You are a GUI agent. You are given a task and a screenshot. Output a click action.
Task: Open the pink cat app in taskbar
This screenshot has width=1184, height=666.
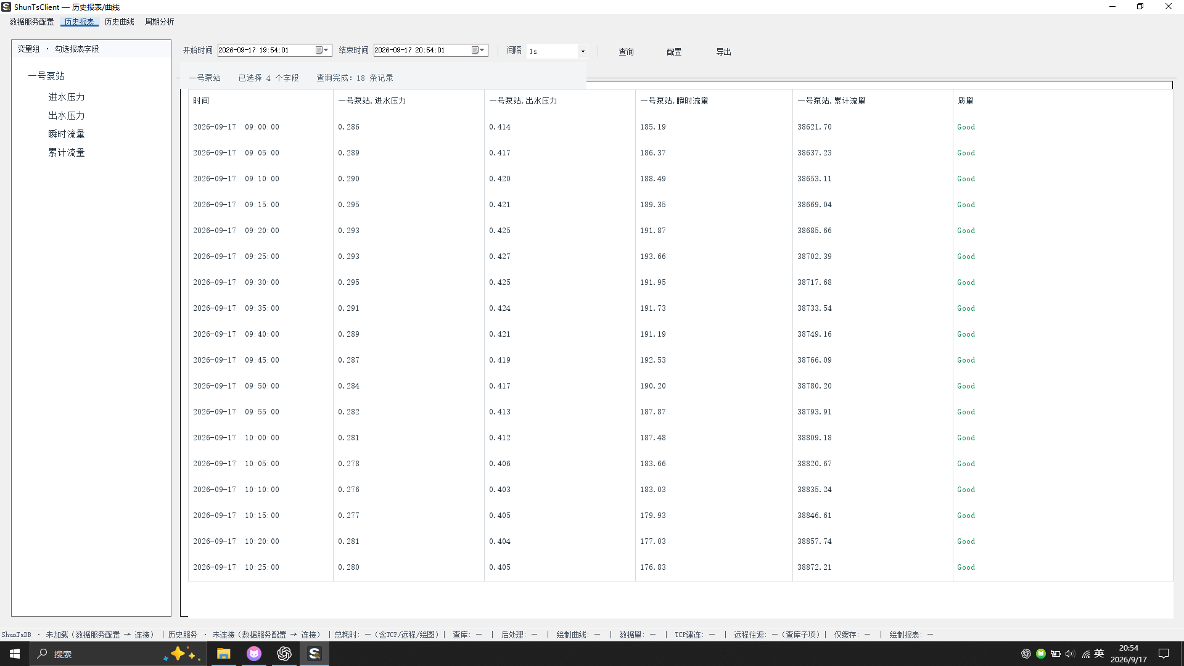tap(253, 654)
